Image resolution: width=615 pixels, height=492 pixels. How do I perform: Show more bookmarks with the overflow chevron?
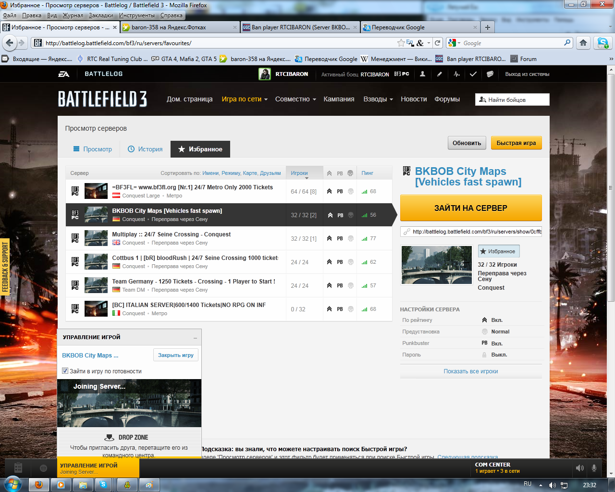tap(611, 59)
